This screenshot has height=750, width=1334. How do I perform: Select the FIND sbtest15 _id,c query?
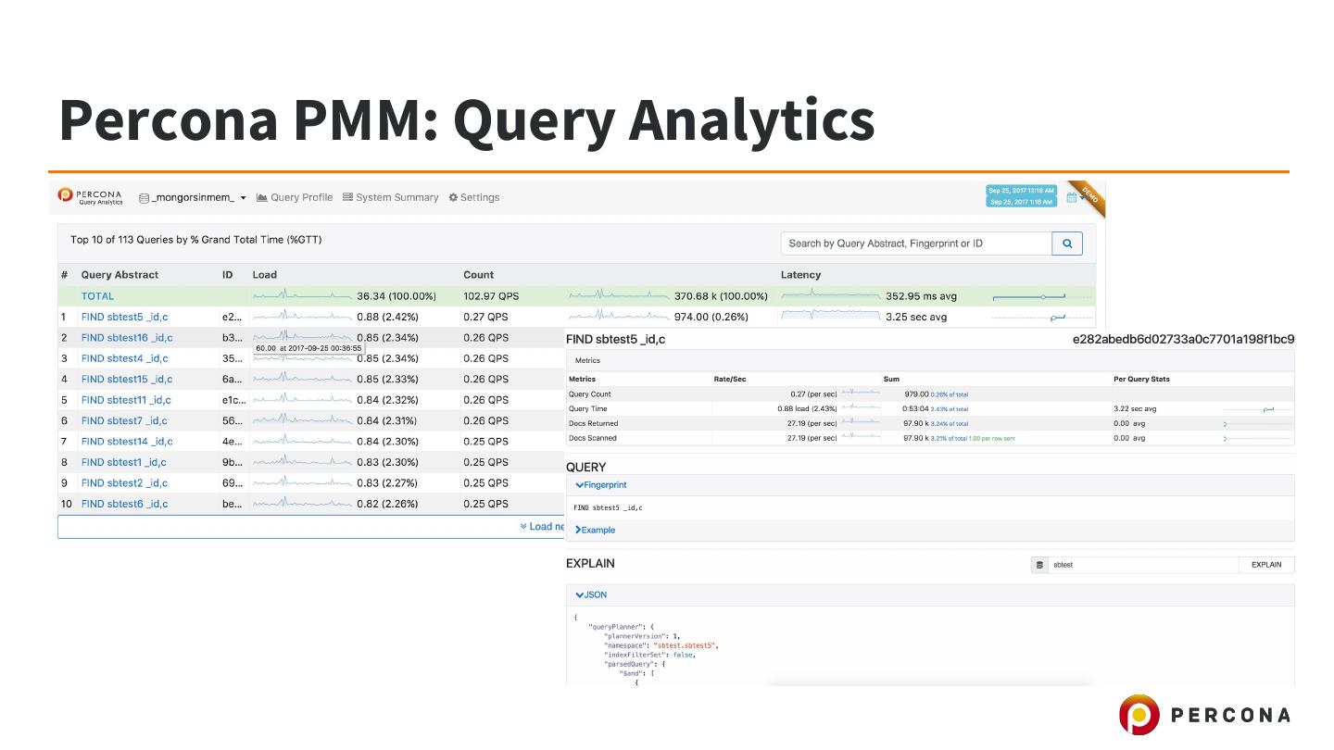[x=127, y=380]
